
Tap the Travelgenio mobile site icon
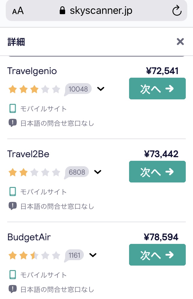[x=12, y=108]
